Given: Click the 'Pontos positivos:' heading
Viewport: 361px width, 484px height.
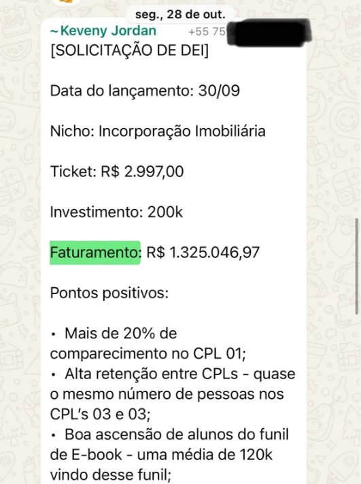Looking at the screenshot, I should coord(109,293).
